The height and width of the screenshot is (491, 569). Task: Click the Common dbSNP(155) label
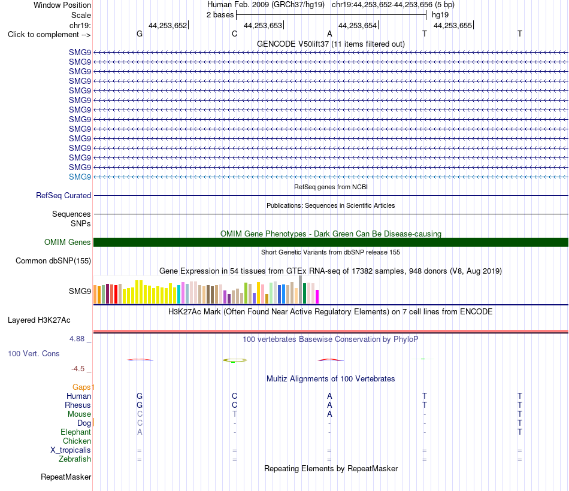tap(53, 261)
